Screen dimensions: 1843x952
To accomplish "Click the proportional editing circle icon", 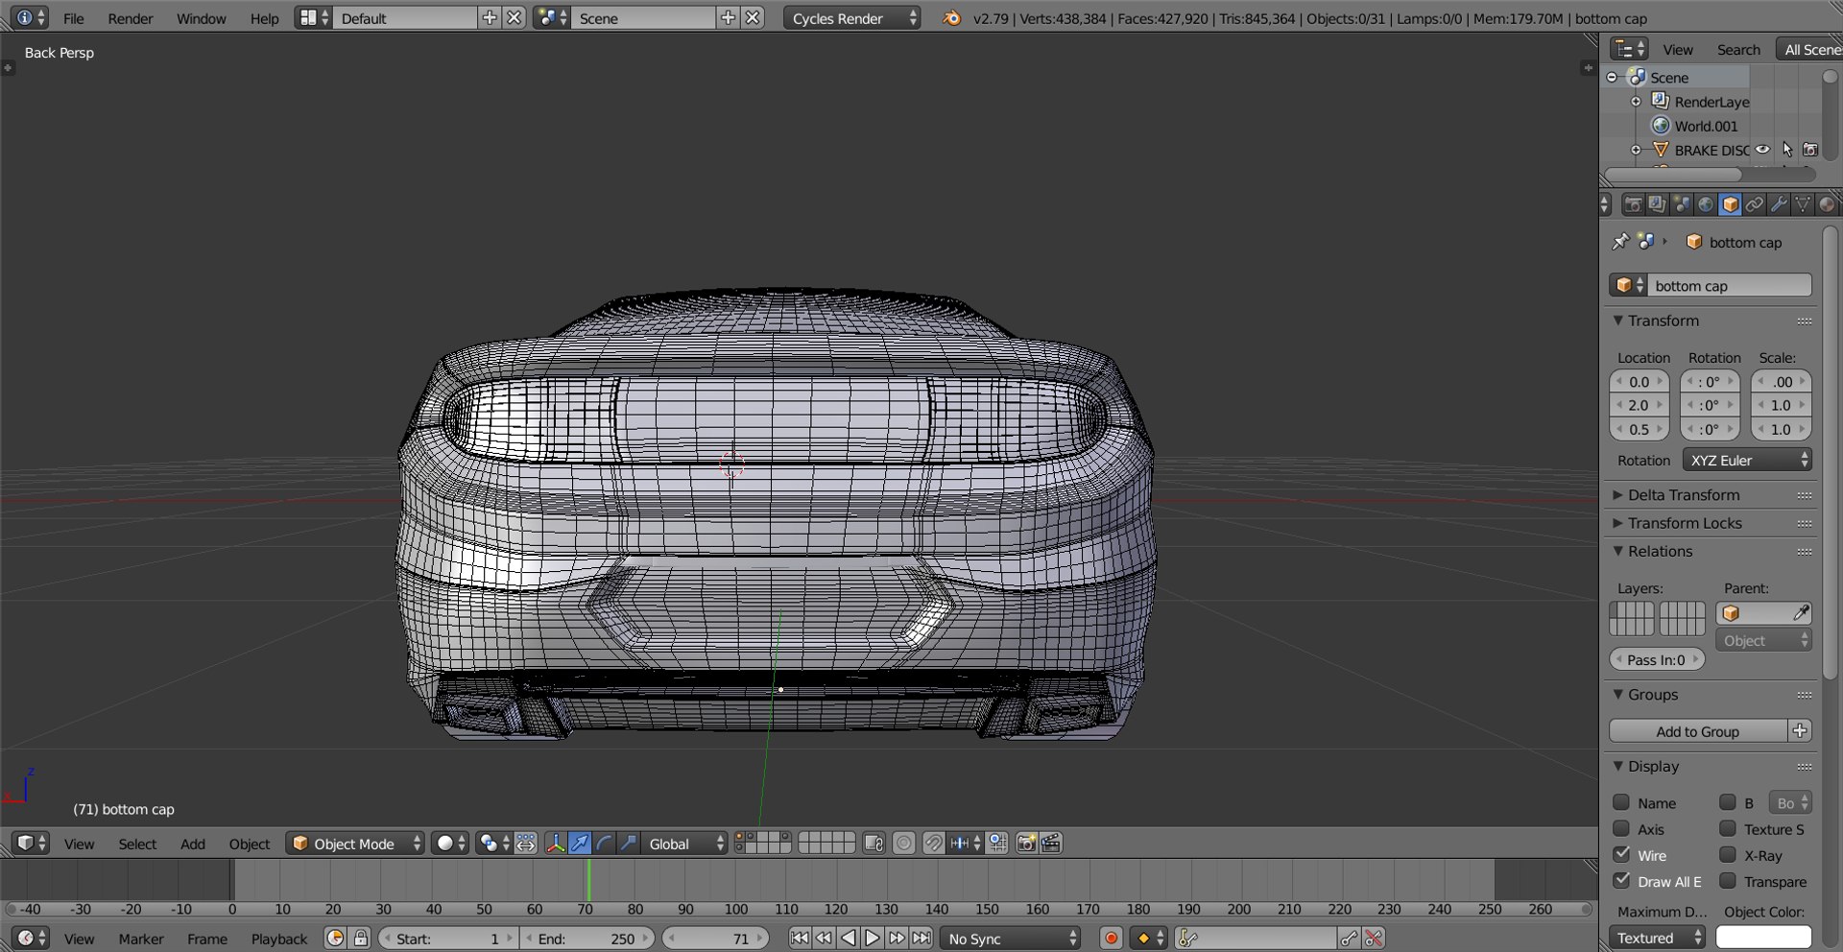I will click(903, 844).
